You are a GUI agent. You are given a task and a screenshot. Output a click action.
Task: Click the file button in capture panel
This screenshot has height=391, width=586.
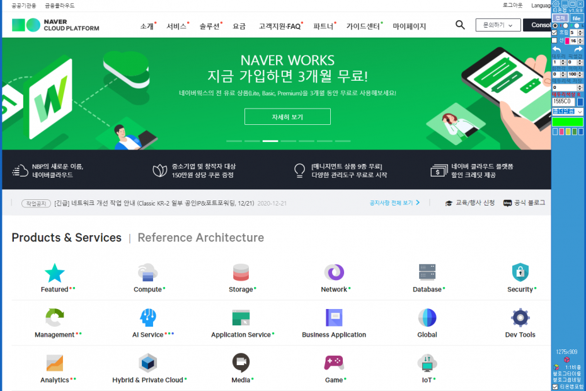tap(577, 18)
